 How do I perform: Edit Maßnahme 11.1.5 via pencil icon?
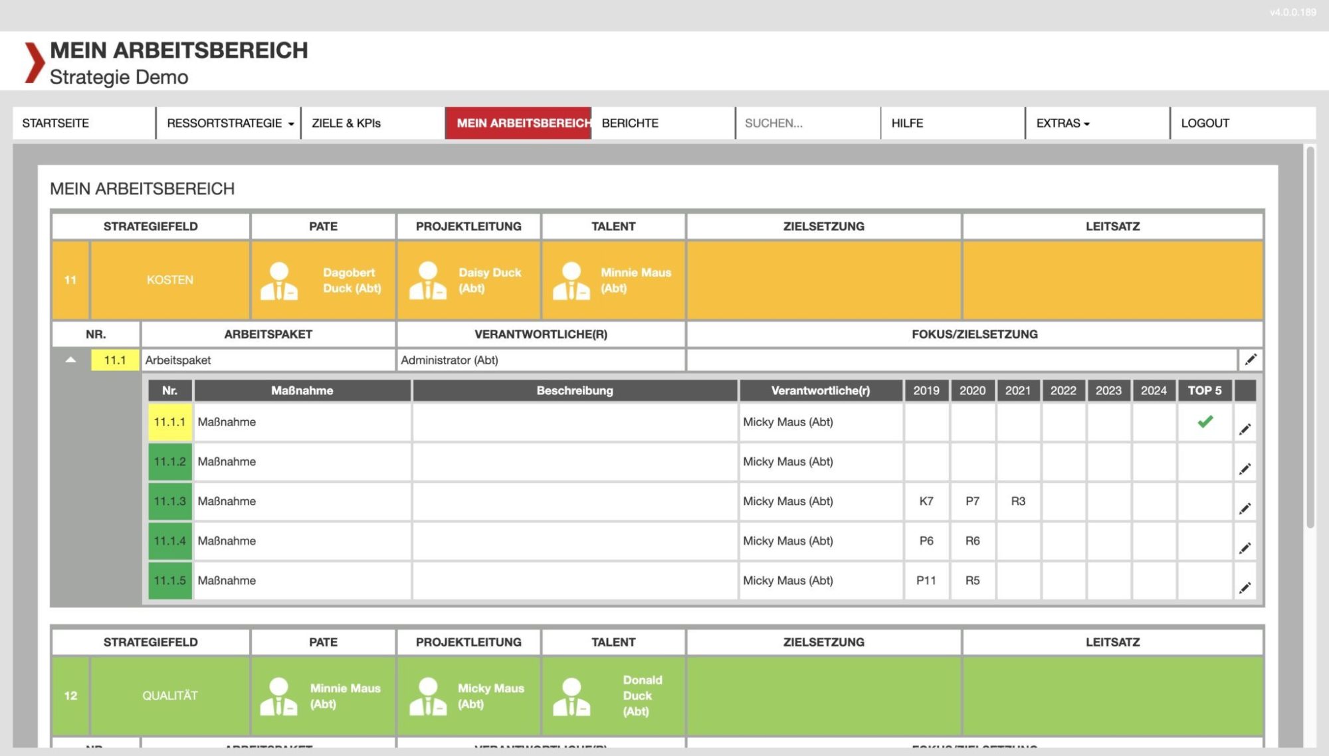tap(1245, 588)
